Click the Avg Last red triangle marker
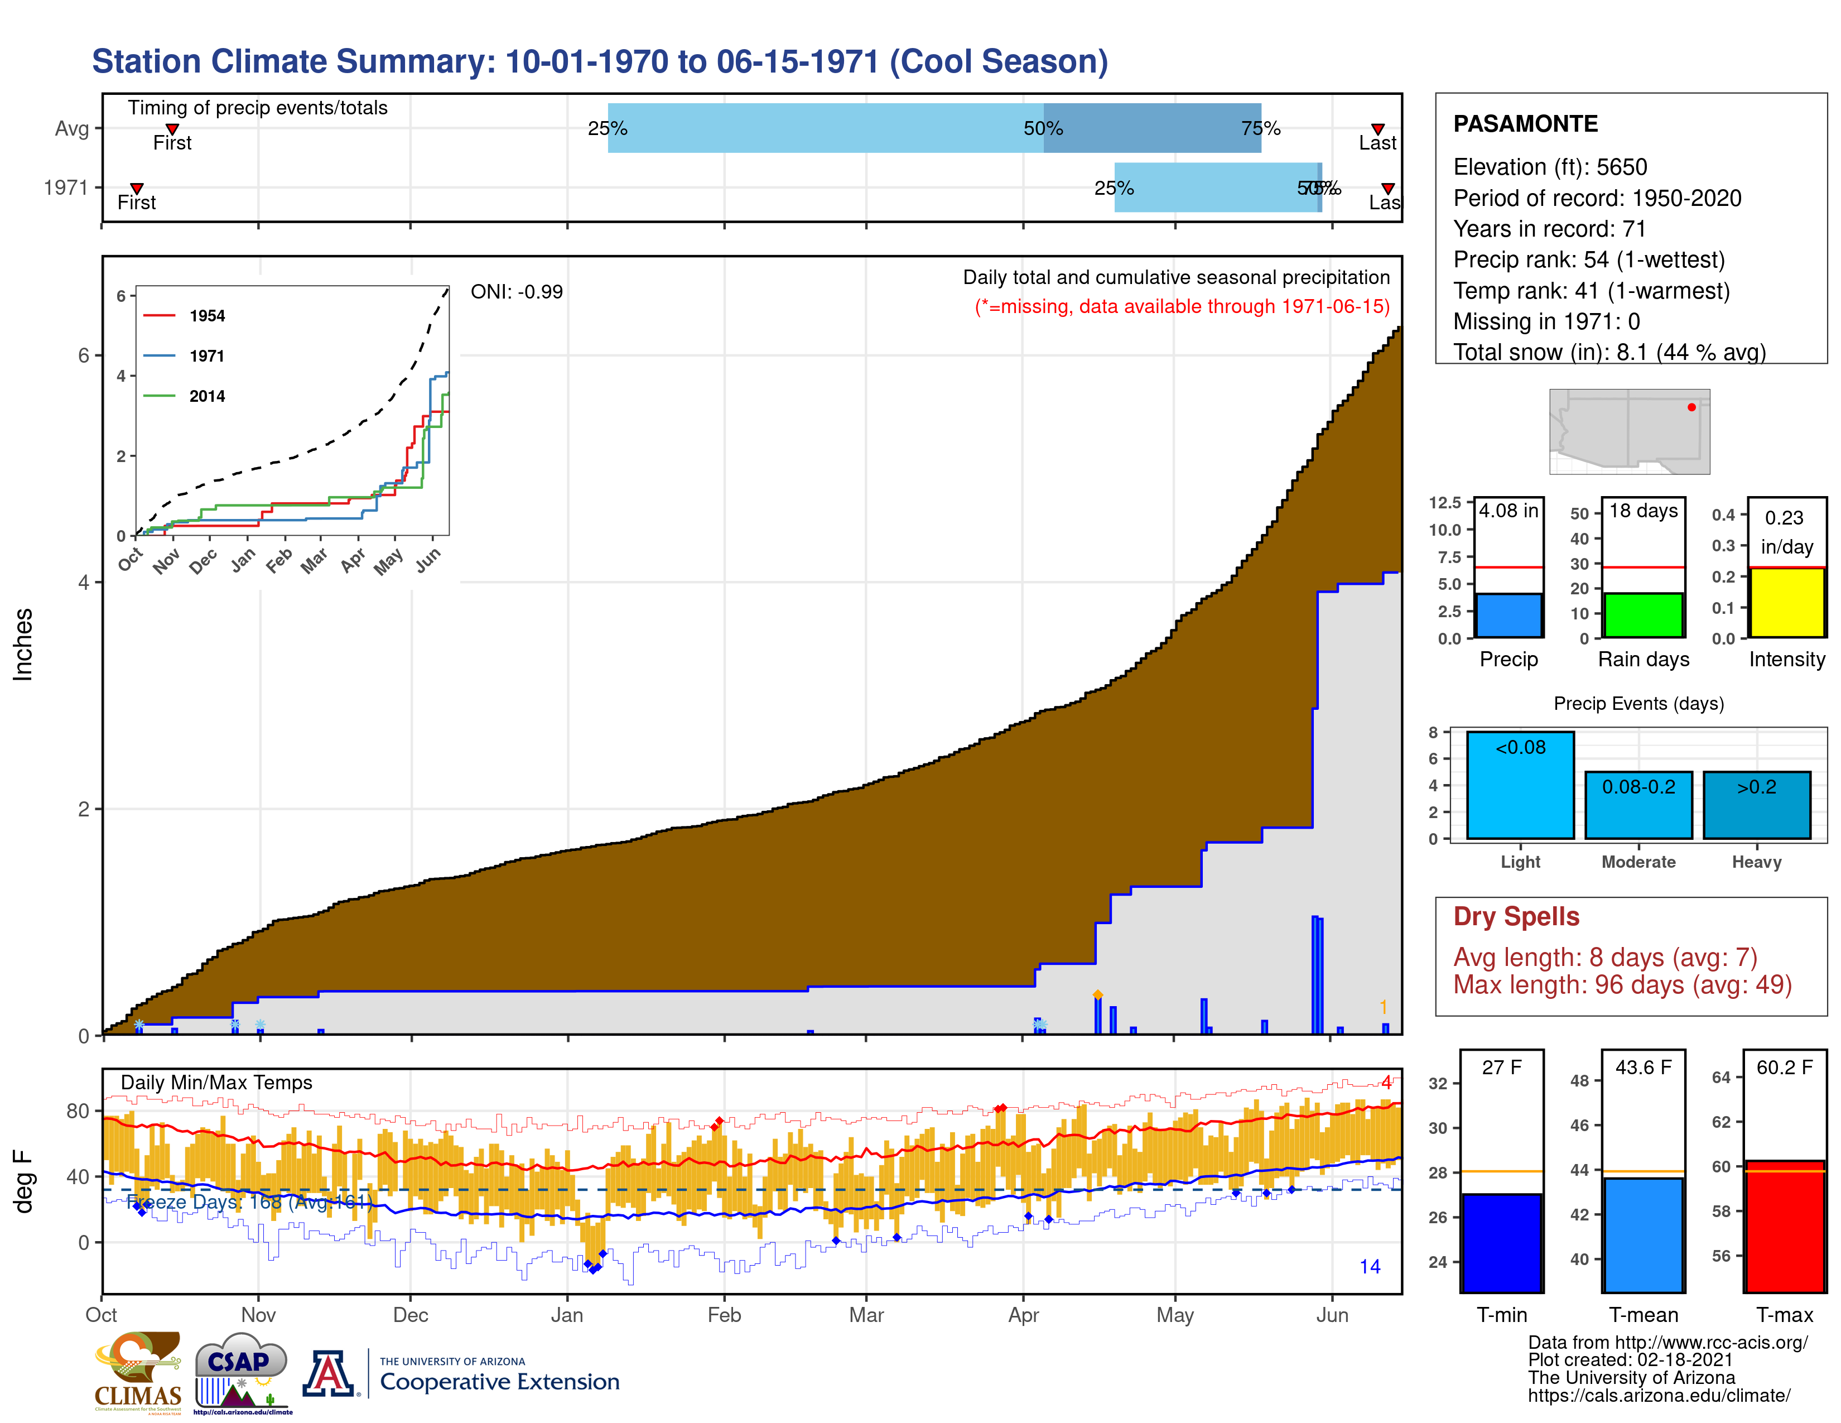This screenshot has height=1423, width=1841. click(x=1377, y=129)
